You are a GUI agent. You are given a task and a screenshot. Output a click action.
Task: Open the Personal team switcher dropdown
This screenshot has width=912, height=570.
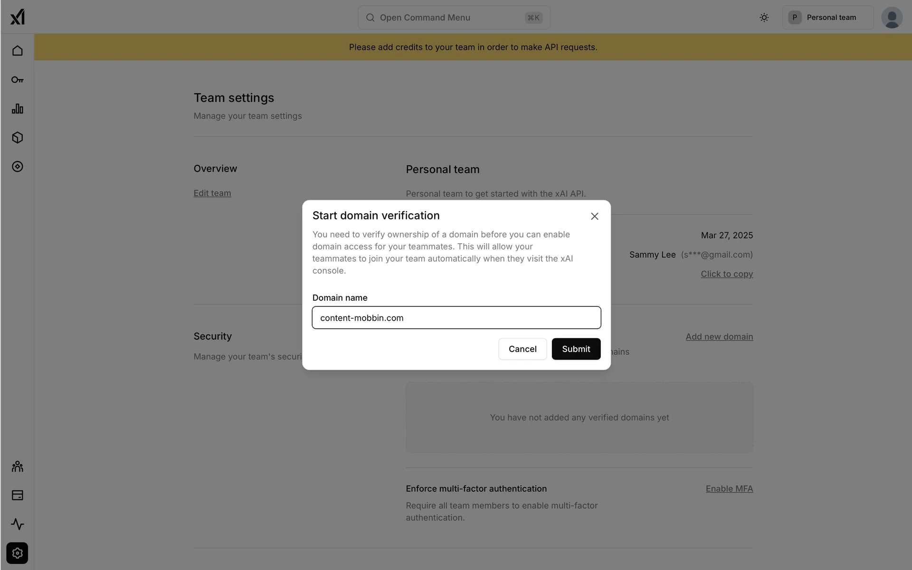tap(827, 18)
